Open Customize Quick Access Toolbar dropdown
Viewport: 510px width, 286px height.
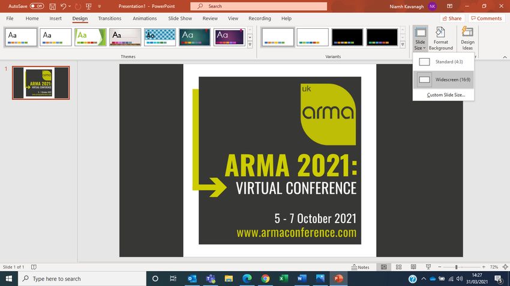(99, 6)
